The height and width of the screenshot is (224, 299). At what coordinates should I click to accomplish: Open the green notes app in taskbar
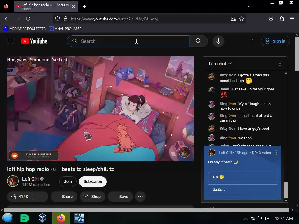25,218
